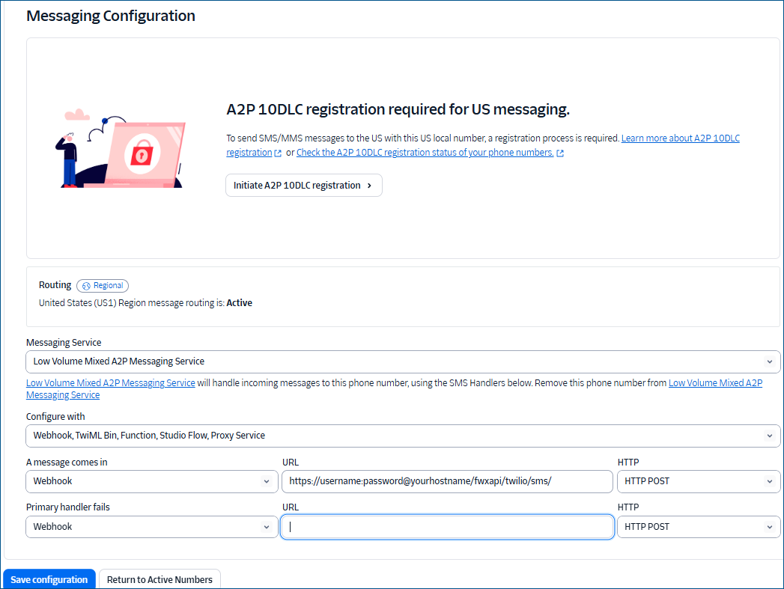The image size is (784, 589).
Task: Open 'Check the A2P 10DLC registration status' link
Action: (x=425, y=153)
